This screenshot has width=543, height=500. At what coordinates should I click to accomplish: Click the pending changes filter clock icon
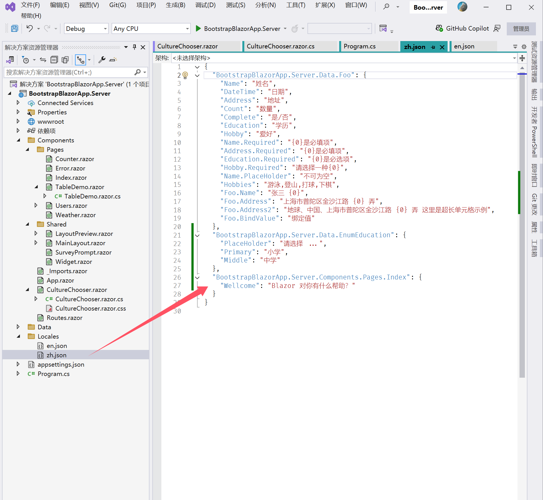(25, 60)
